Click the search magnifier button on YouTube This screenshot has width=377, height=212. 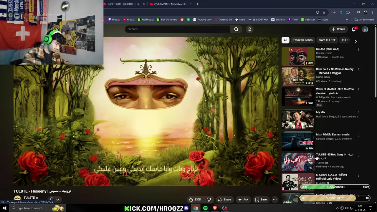pyautogui.click(x=236, y=29)
